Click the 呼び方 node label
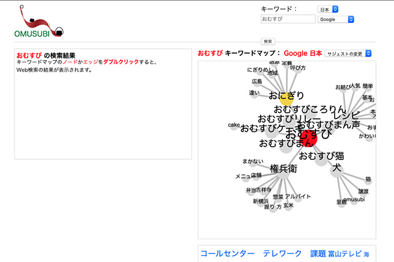Viewport: 394px width, 262px height. [298, 68]
